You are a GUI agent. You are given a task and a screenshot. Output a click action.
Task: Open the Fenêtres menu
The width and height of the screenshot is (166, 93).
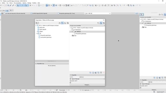34,3
